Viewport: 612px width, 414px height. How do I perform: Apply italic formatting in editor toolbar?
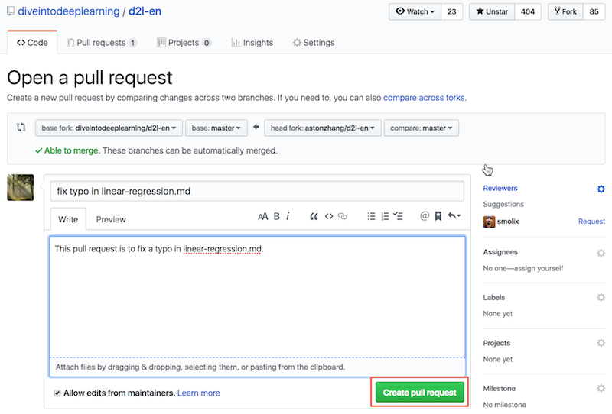coord(288,216)
